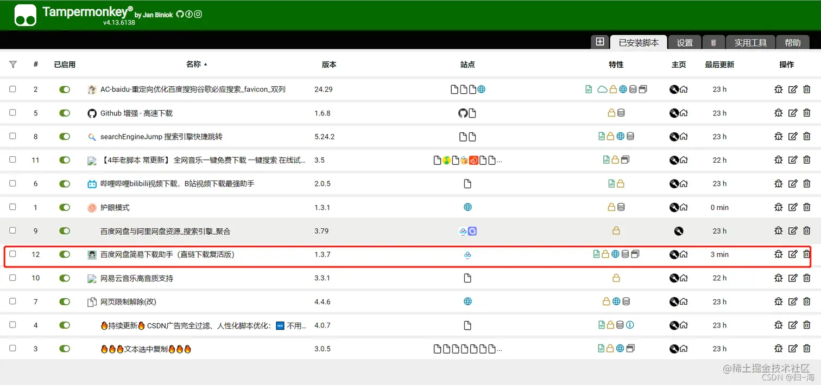Switch to the 设置 tab
821x385 pixels.
(685, 42)
